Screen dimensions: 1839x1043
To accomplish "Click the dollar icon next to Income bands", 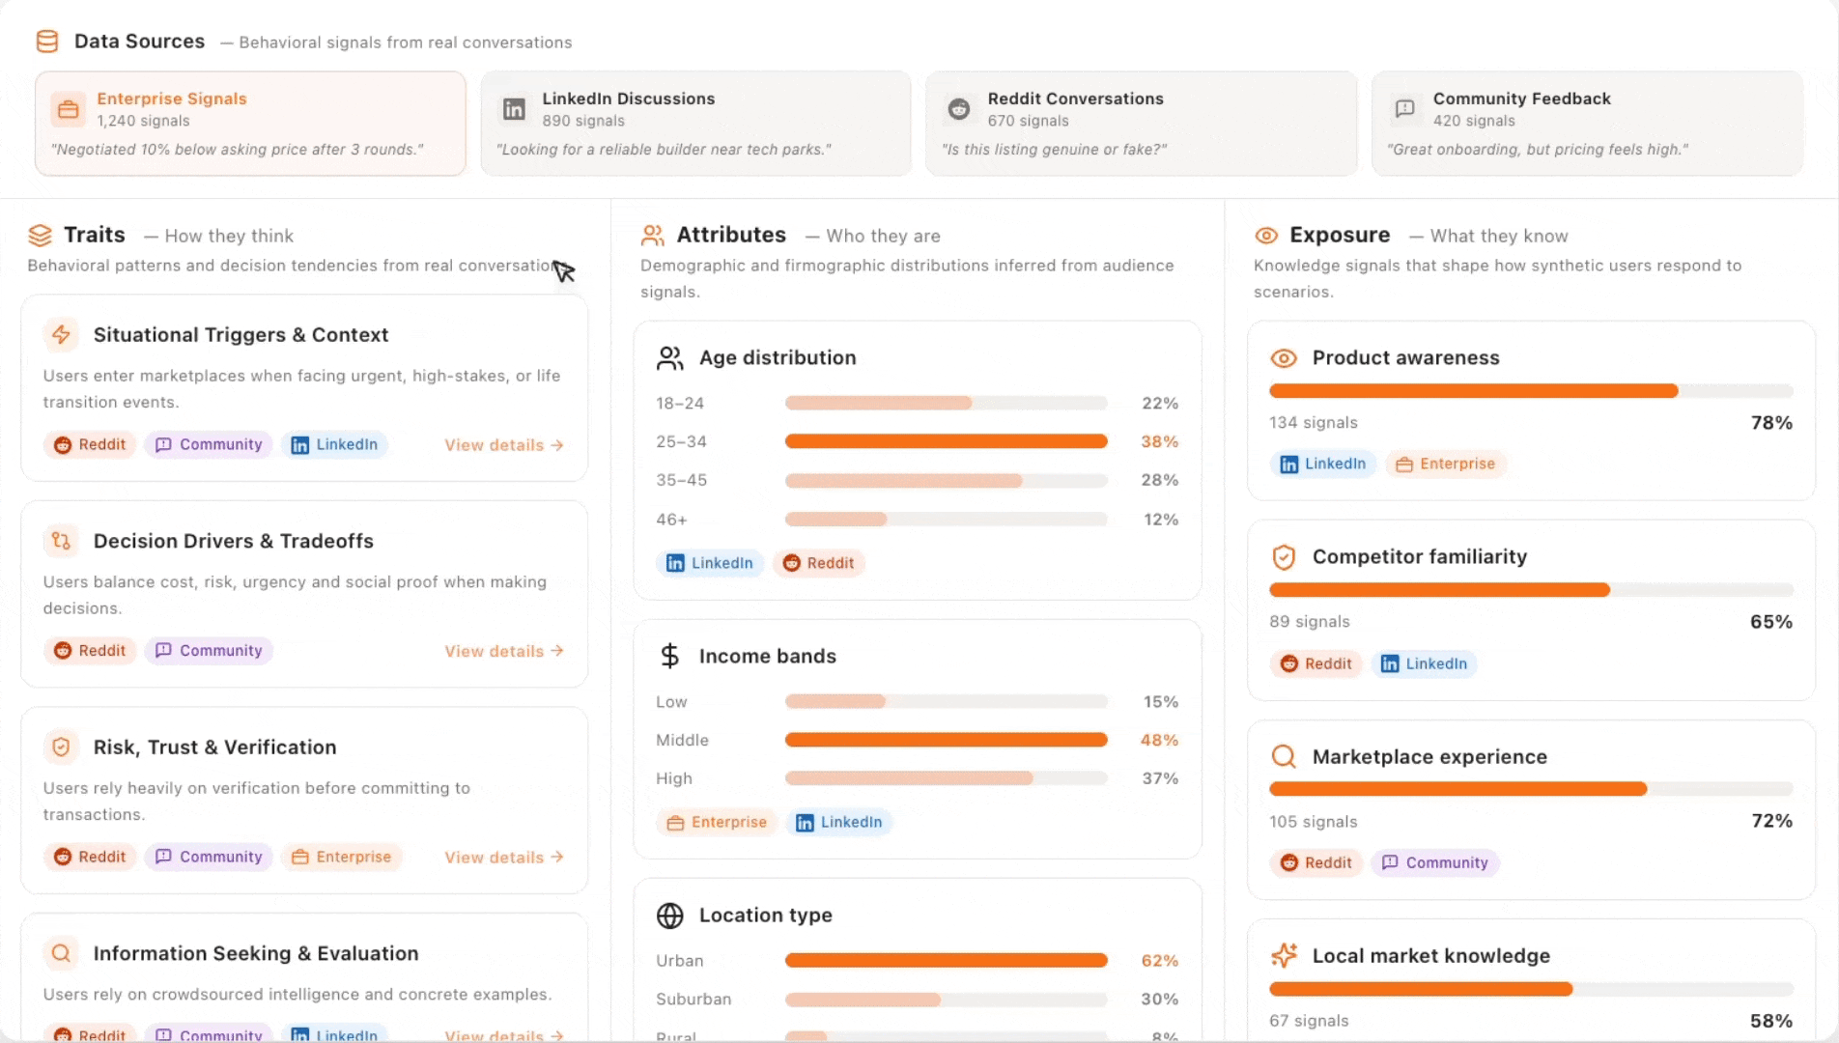I will [670, 656].
